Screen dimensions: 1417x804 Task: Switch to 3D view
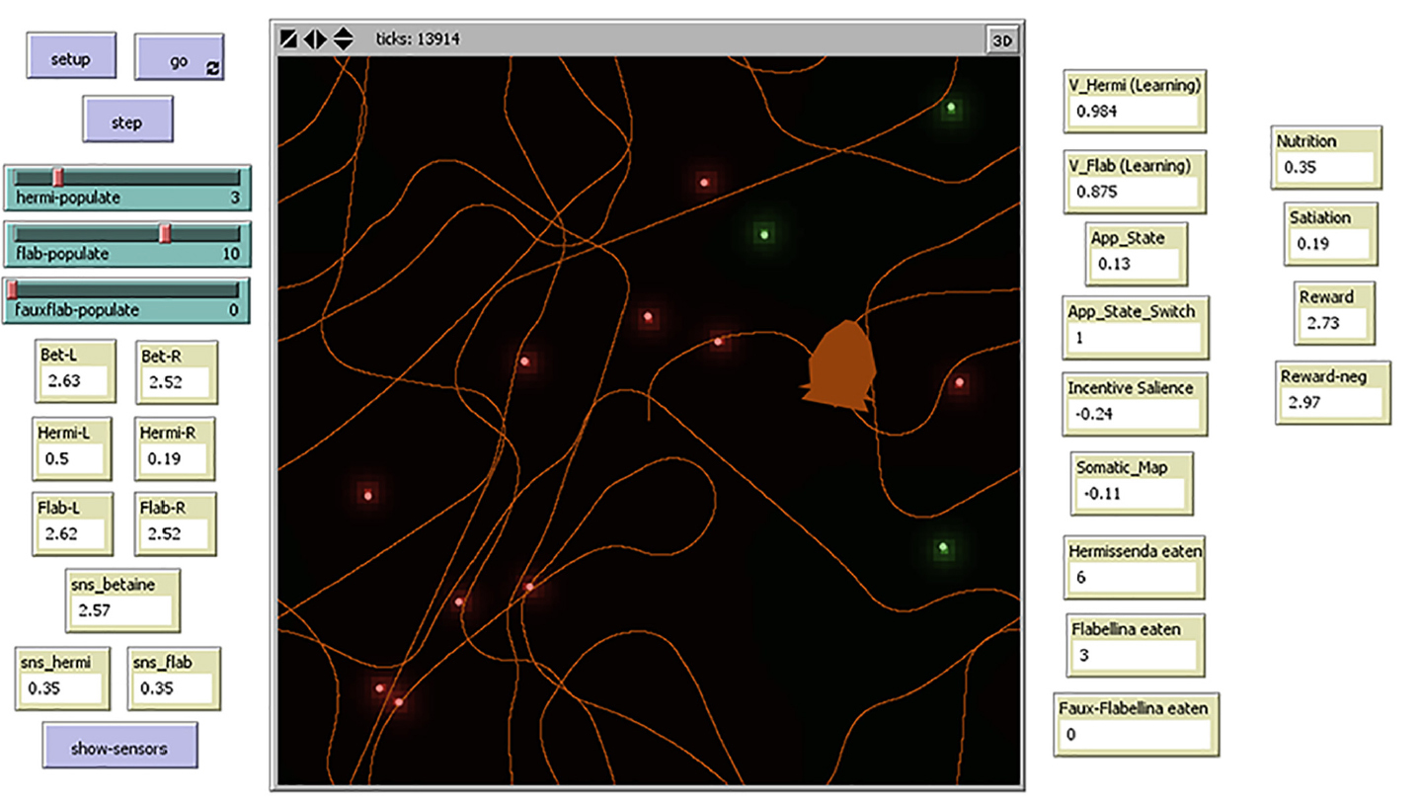click(1002, 40)
